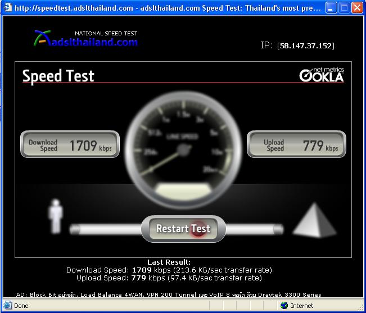The width and height of the screenshot is (366, 313).
Task: Click the pyramid server icon
Action: pyautogui.click(x=314, y=220)
